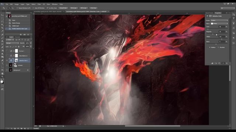Delete current state in History panel

pos(28,34)
